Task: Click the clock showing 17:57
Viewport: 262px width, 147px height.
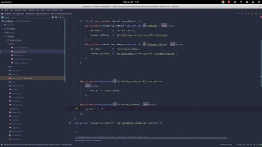Action: 136,2
